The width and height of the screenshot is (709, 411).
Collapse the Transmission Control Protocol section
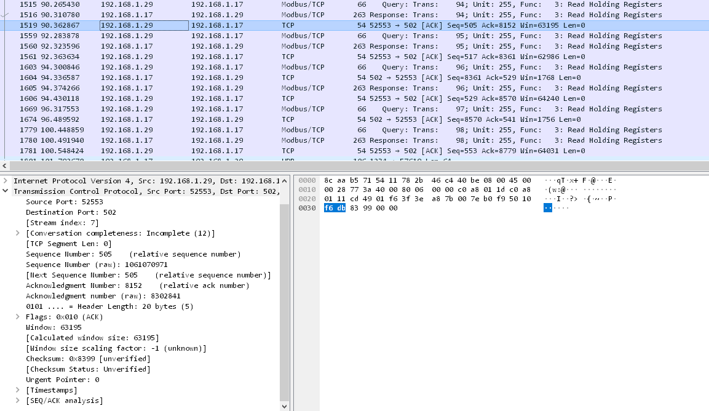6,191
